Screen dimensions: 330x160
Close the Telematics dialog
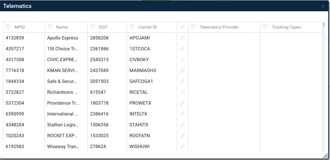(x=323, y=6)
